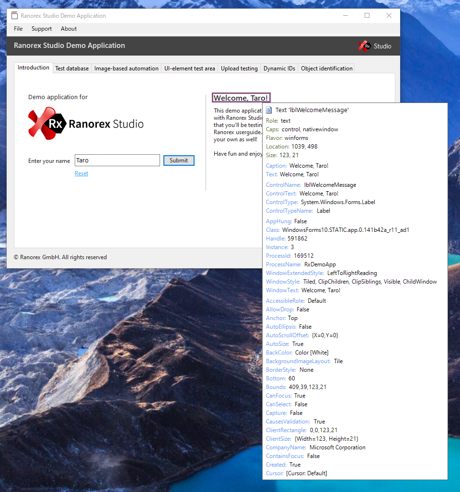Click the 'CausesValidation: True' row
Screen dimensions: 460x492
295,422
